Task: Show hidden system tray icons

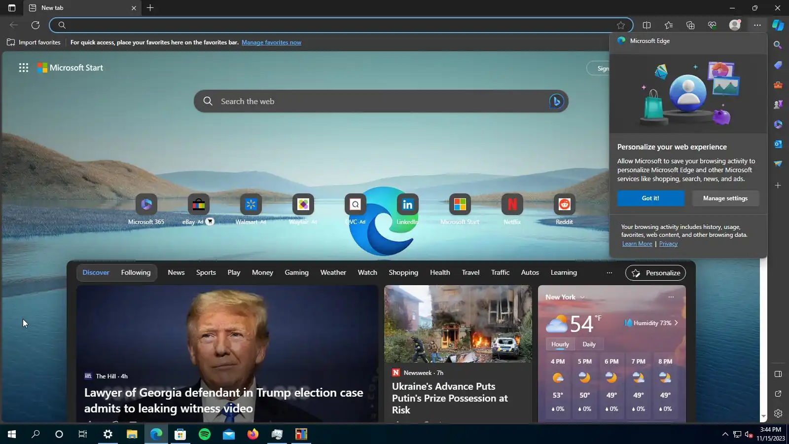Action: [x=725, y=434]
